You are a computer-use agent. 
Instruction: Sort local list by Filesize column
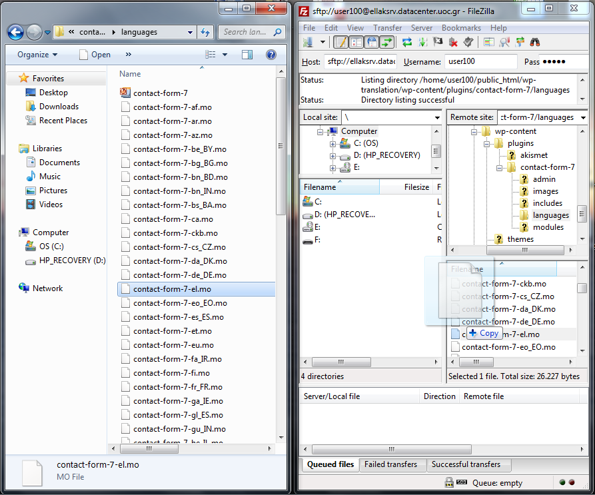click(x=407, y=187)
